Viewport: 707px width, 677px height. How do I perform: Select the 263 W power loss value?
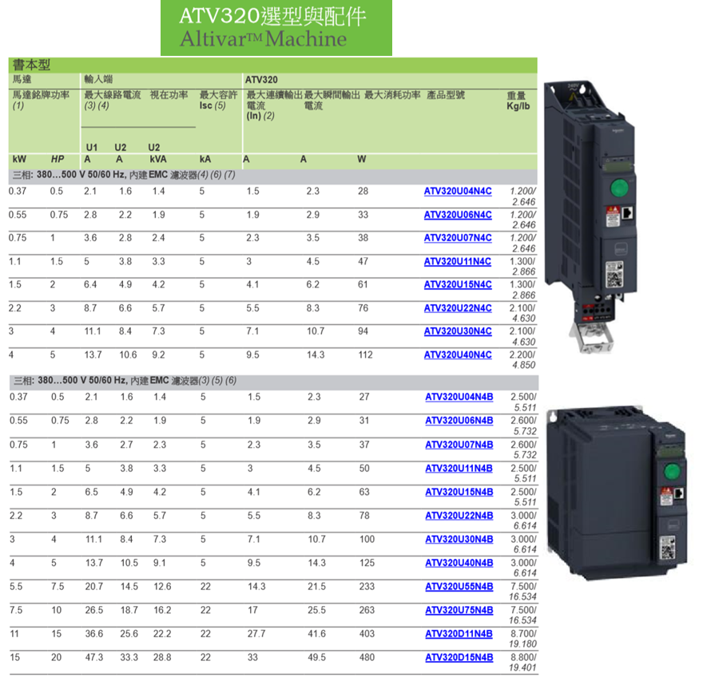pos(367,610)
